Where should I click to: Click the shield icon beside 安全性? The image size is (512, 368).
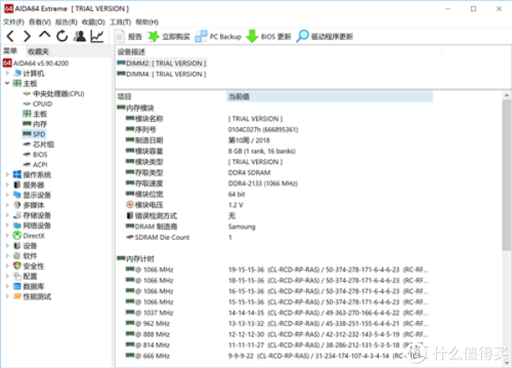coord(17,266)
